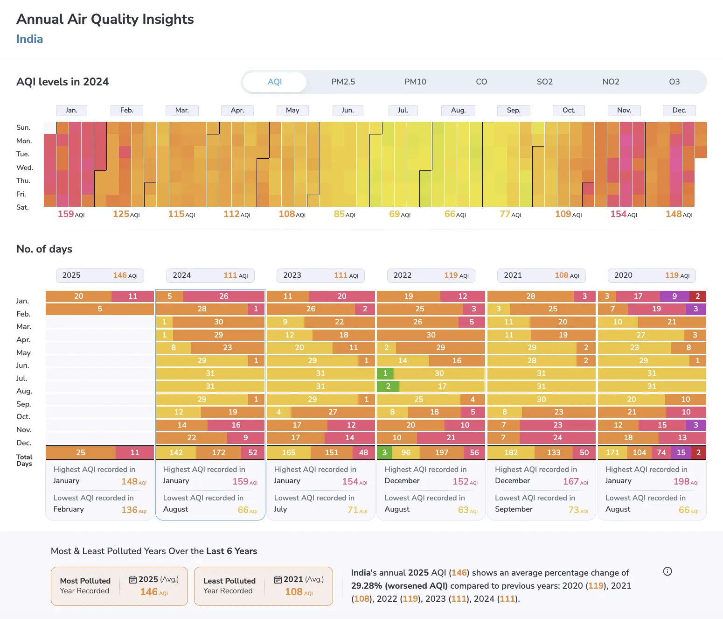Select the 2023 year header
Image resolution: width=723 pixels, height=619 pixels.
[320, 275]
